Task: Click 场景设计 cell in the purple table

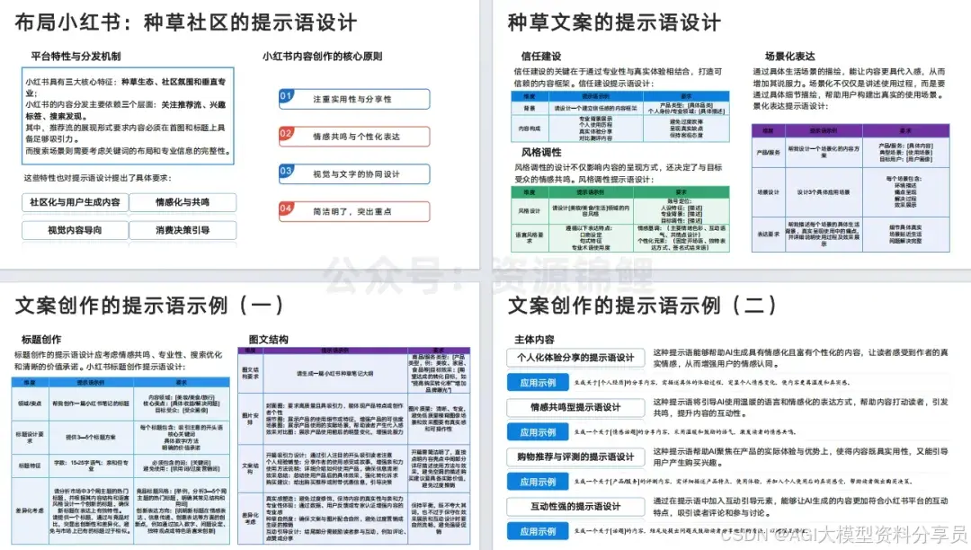Action: (x=769, y=192)
